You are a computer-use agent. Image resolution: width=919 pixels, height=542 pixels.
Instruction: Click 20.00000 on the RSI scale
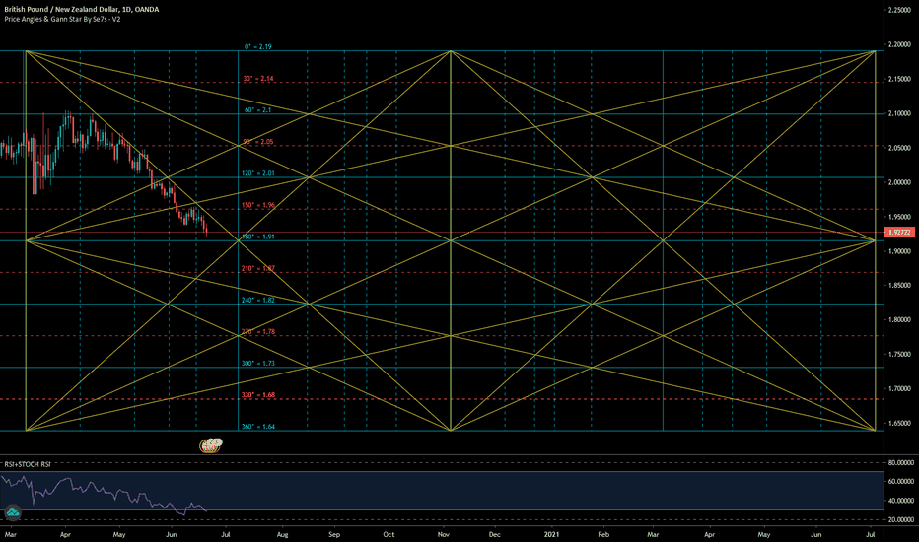[901, 519]
